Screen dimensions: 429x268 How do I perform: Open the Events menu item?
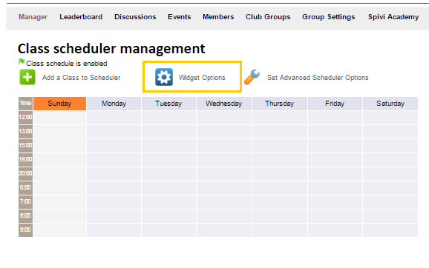pos(179,17)
